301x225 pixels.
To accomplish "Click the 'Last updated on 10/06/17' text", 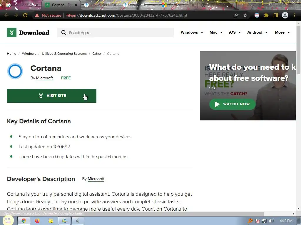I will pyautogui.click(x=44, y=147).
